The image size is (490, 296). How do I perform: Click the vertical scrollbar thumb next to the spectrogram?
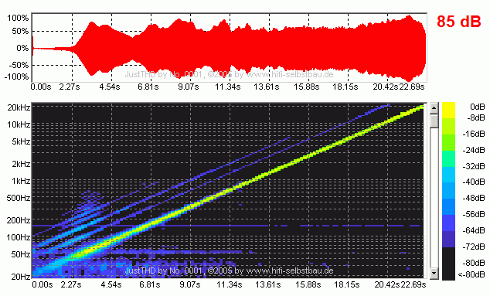pos(434,121)
